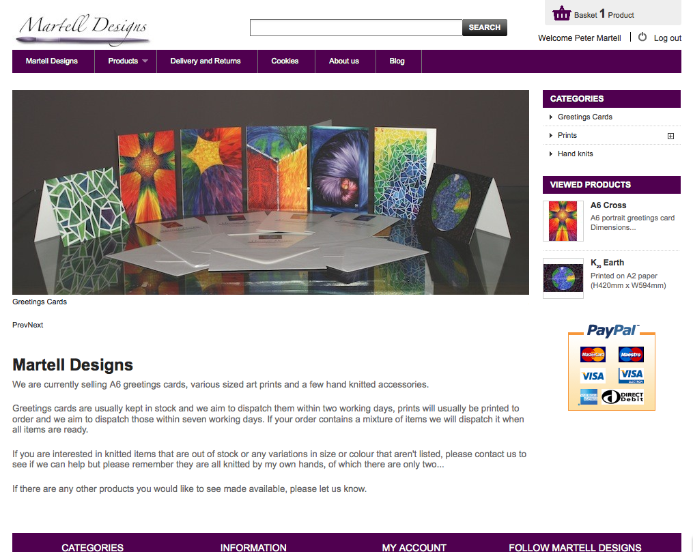
Task: Open the Earth print thumbnail
Action: [563, 278]
